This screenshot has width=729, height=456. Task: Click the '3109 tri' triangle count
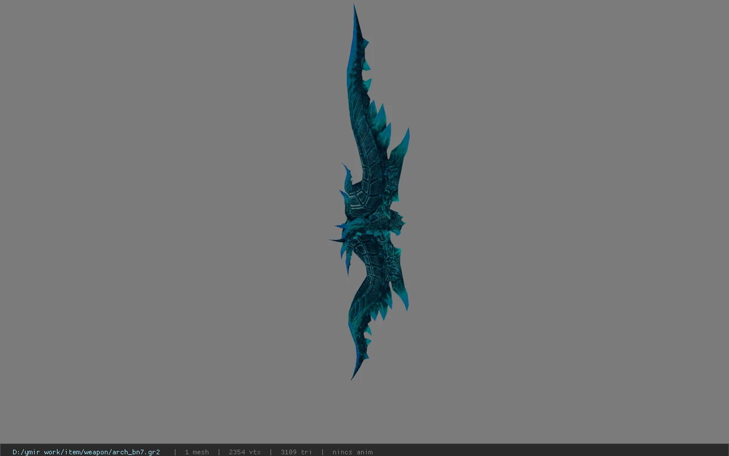pos(296,452)
